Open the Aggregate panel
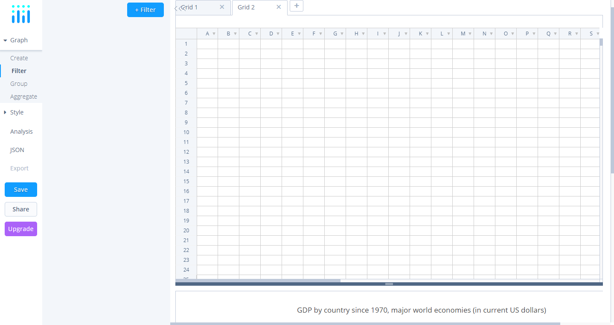Image resolution: width=614 pixels, height=325 pixels. [x=23, y=97]
